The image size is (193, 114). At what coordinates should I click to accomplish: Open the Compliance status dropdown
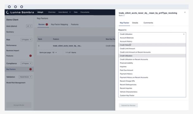point(26,63)
